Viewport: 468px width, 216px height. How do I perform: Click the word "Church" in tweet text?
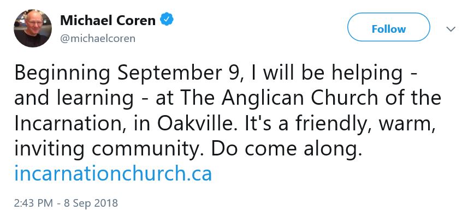pos(341,98)
